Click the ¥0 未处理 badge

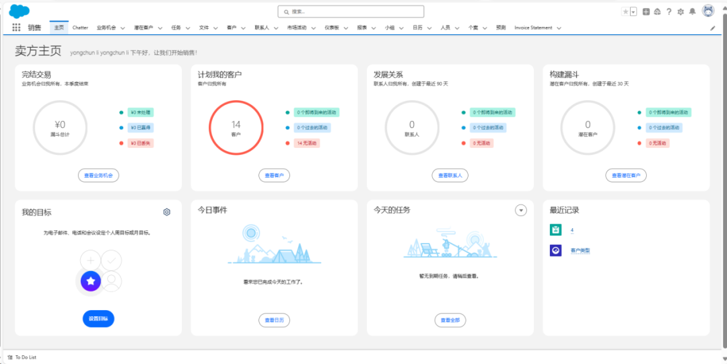point(141,112)
